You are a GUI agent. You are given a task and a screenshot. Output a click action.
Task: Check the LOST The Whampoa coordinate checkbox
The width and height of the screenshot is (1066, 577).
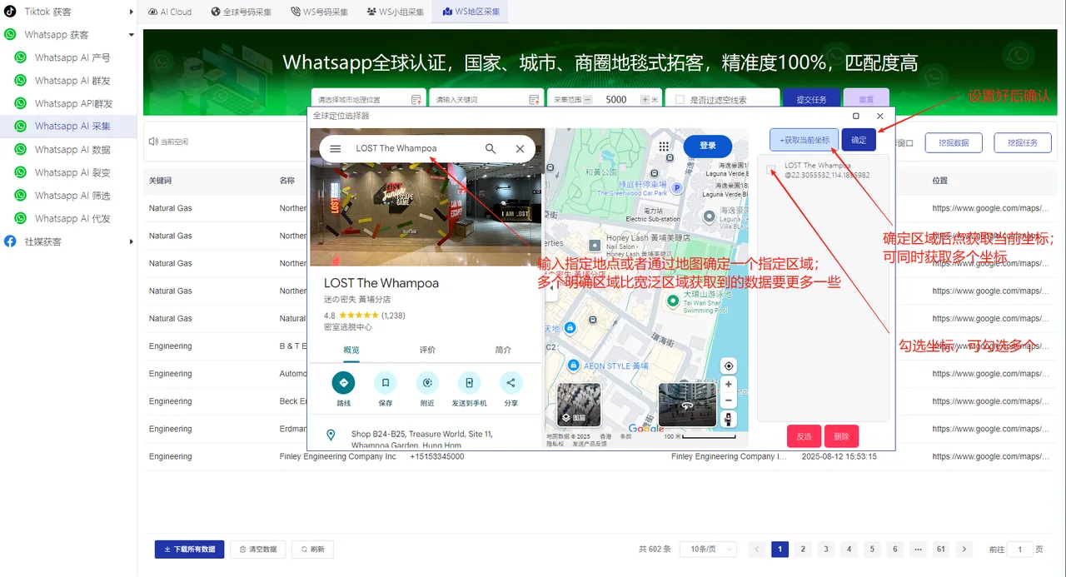769,167
